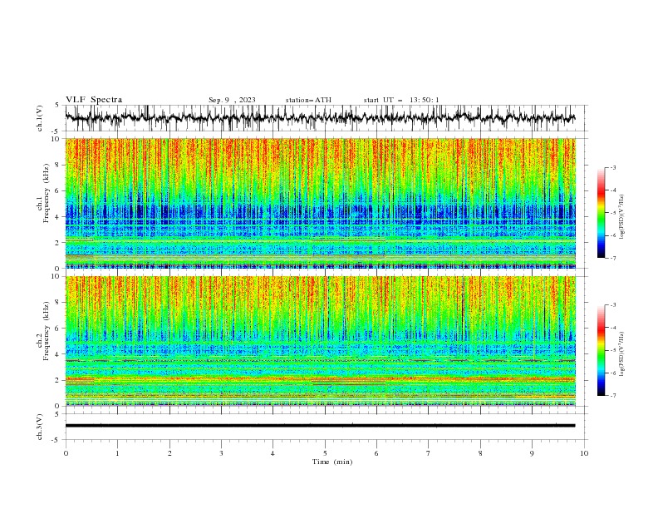Click the "-7" tick on ch.1 color bar
658x509 pixels.
[x=613, y=258]
